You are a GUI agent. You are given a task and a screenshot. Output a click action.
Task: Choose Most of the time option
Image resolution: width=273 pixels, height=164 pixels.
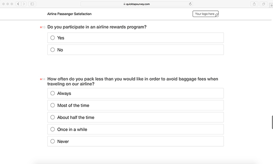pos(136,105)
